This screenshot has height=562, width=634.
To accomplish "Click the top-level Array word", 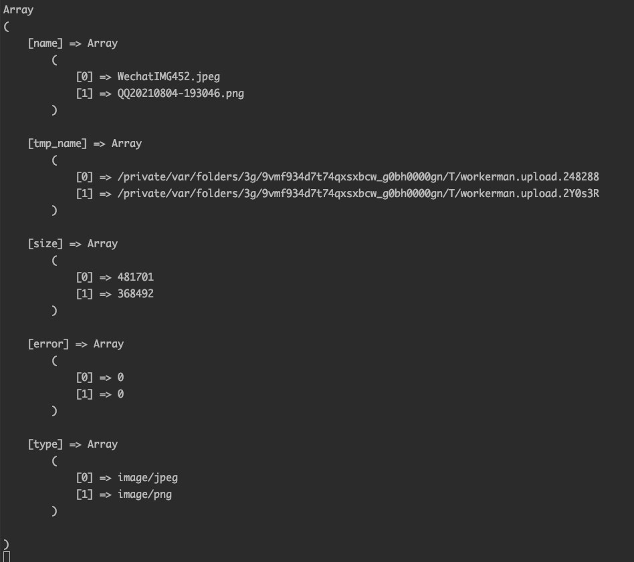I will tap(18, 10).
